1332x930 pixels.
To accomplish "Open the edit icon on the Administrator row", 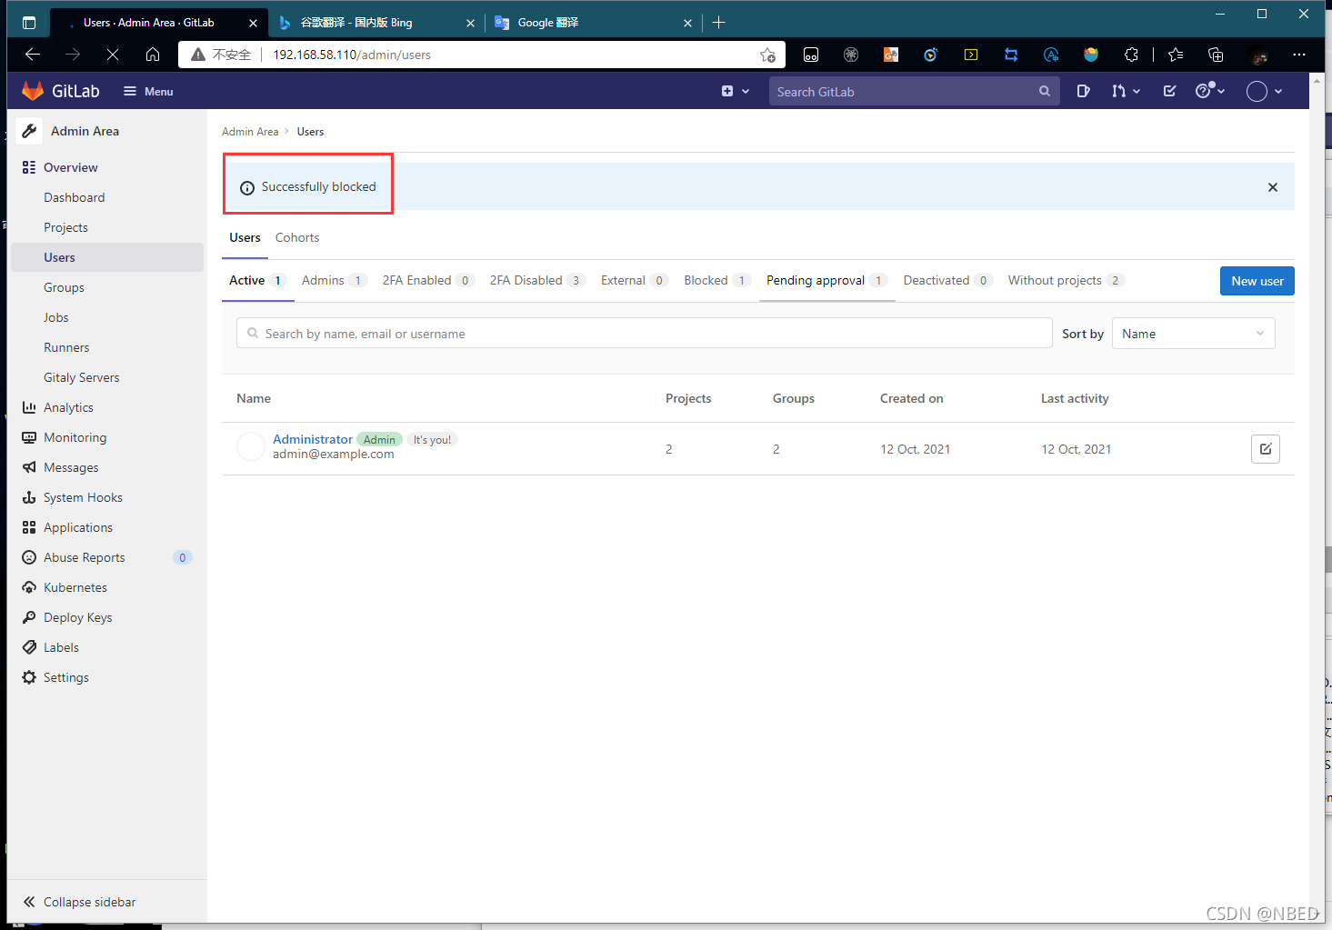I will [1266, 448].
